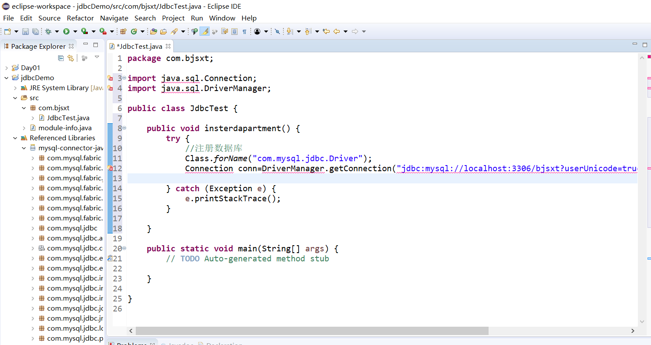
Task: Select the com.mysql.jdbc package
Action: 72,228
